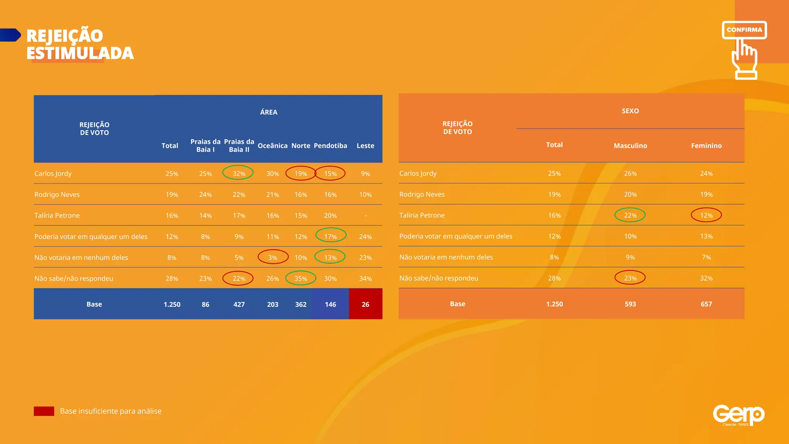Click the Masculino column header
This screenshot has height=444, width=789.
[x=630, y=146]
